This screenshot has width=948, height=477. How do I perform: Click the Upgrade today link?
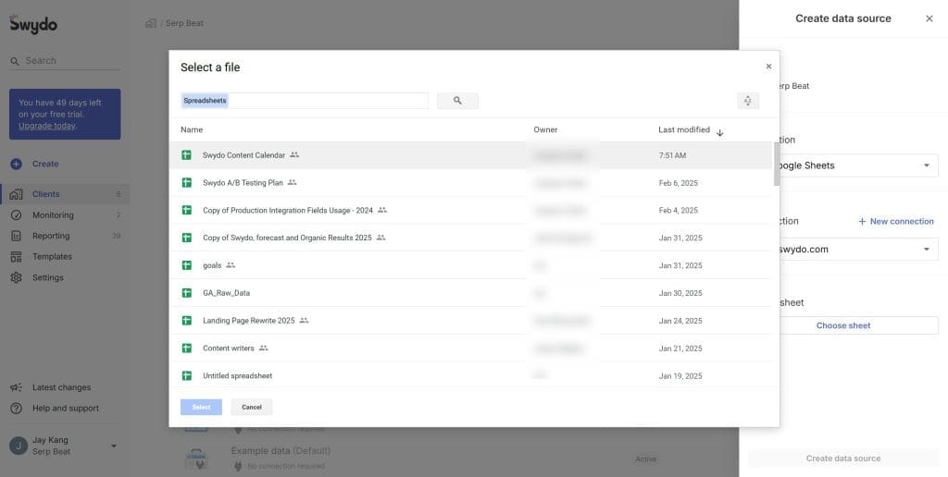pos(47,127)
